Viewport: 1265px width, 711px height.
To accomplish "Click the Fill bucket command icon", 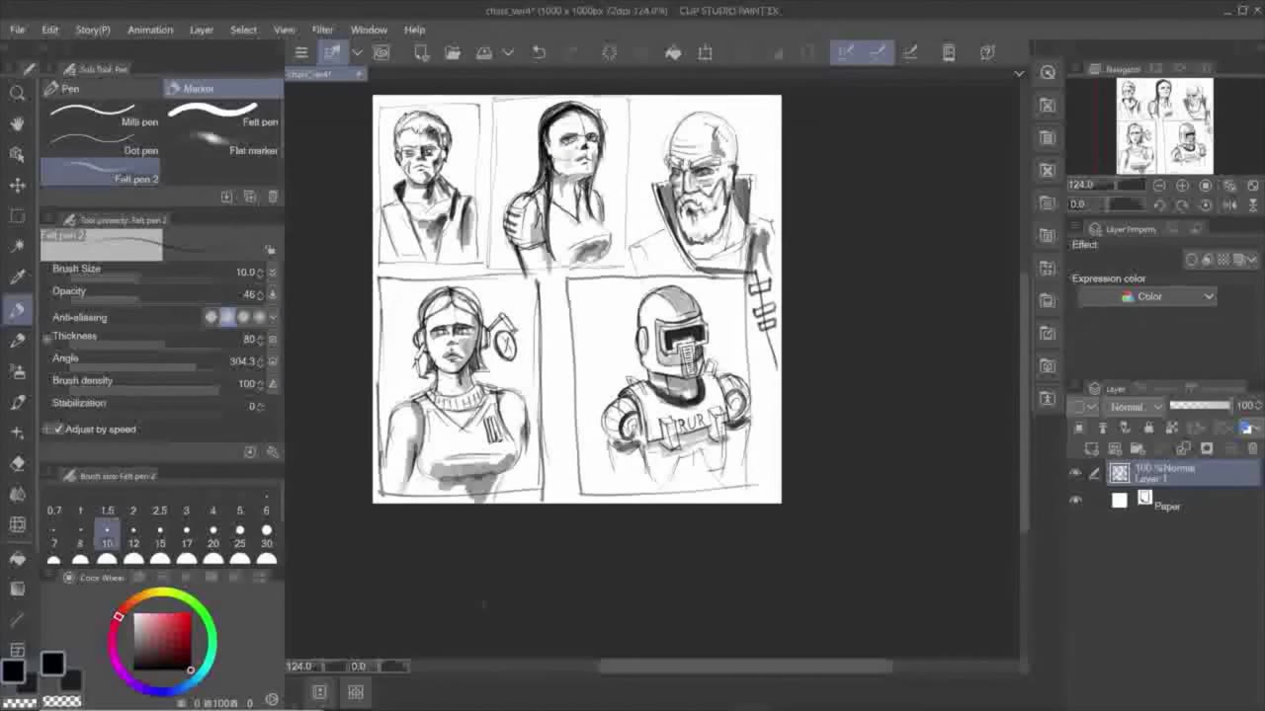I will point(673,52).
